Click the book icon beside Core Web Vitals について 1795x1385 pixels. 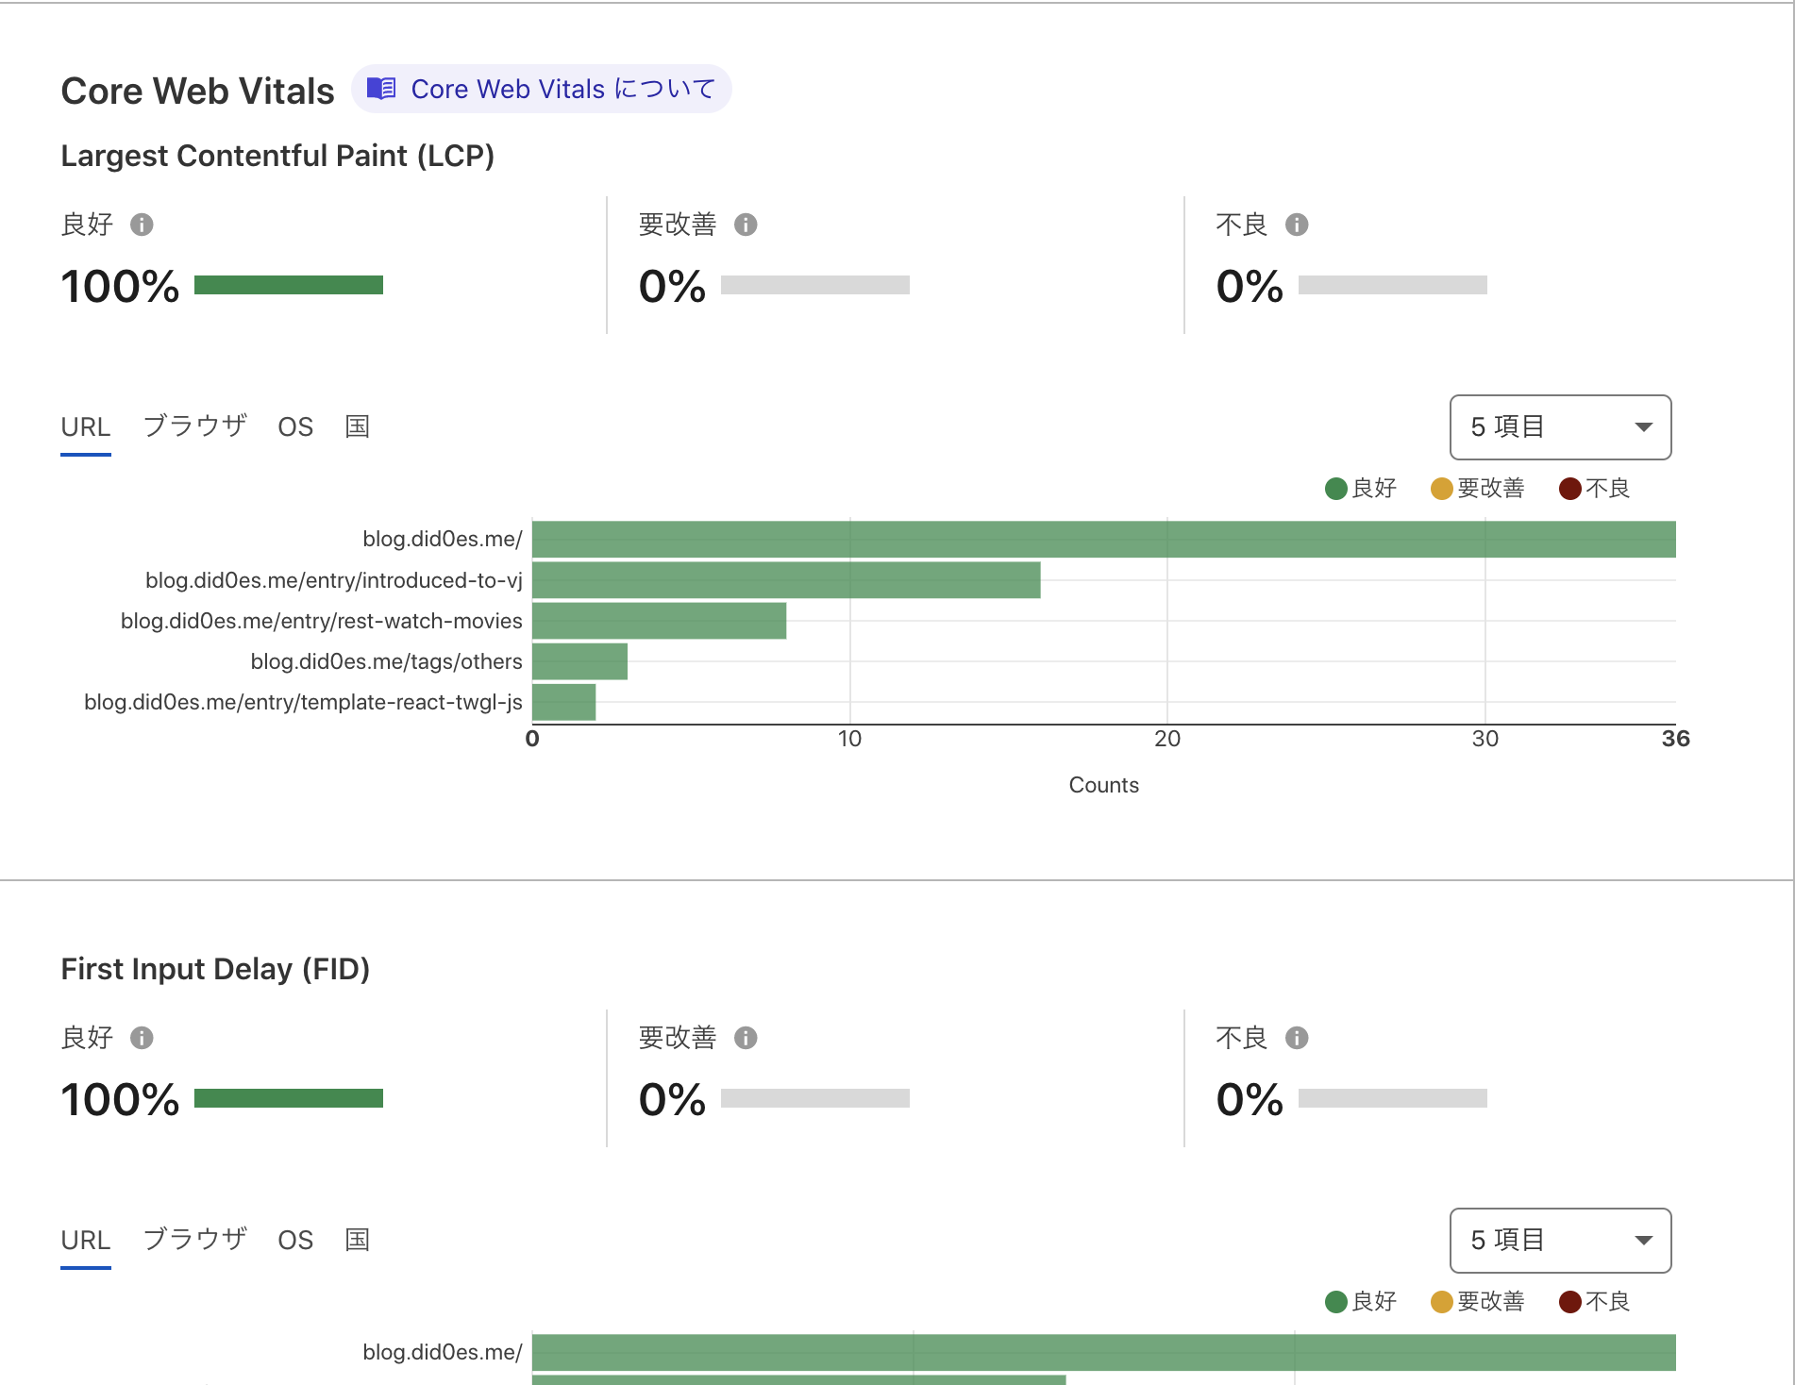[x=382, y=89]
